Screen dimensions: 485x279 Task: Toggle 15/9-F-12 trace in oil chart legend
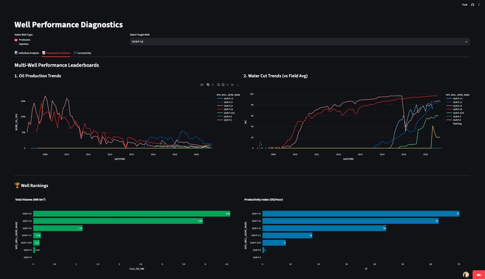(225, 106)
